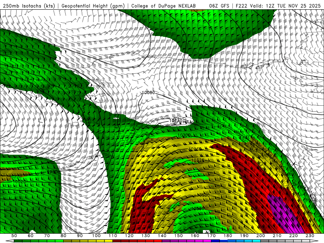Image resolution: width=324 pixels, height=243 pixels.
Task: Click the 150 value on the color scale
Action: [179, 236]
